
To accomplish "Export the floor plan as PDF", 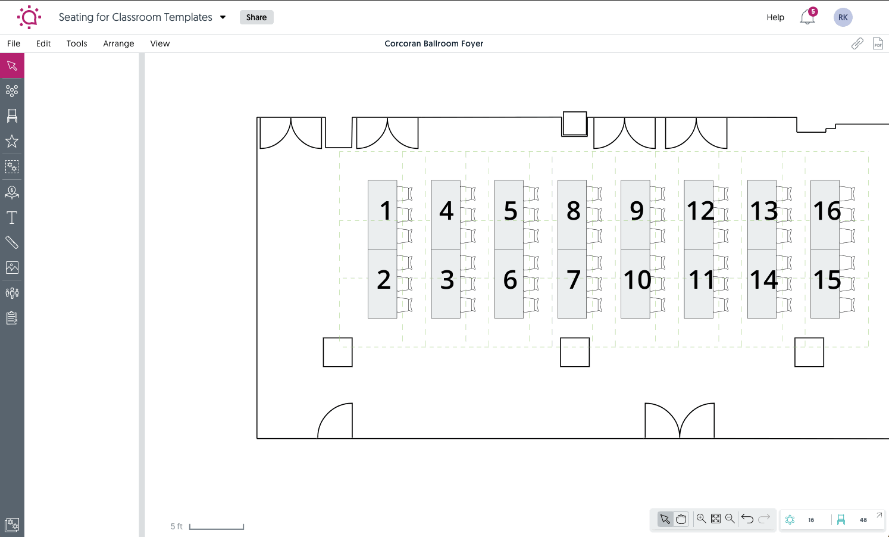I will click(878, 43).
